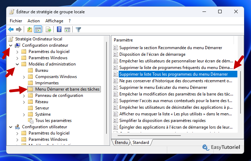Image resolution: width=251 pixels, height=161 pixels.
Task: Click the Forward arrow toolbar icon
Action: [19, 29]
